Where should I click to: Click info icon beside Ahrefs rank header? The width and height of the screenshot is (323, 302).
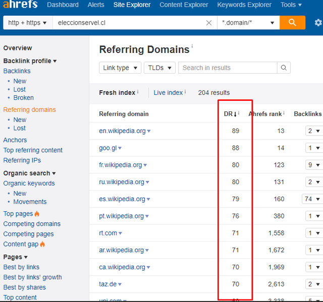[284, 113]
